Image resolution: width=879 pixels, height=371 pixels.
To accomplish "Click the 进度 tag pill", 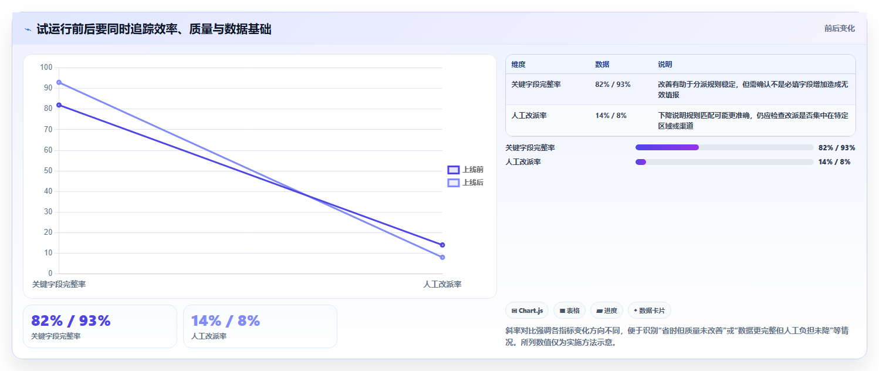I will point(607,311).
